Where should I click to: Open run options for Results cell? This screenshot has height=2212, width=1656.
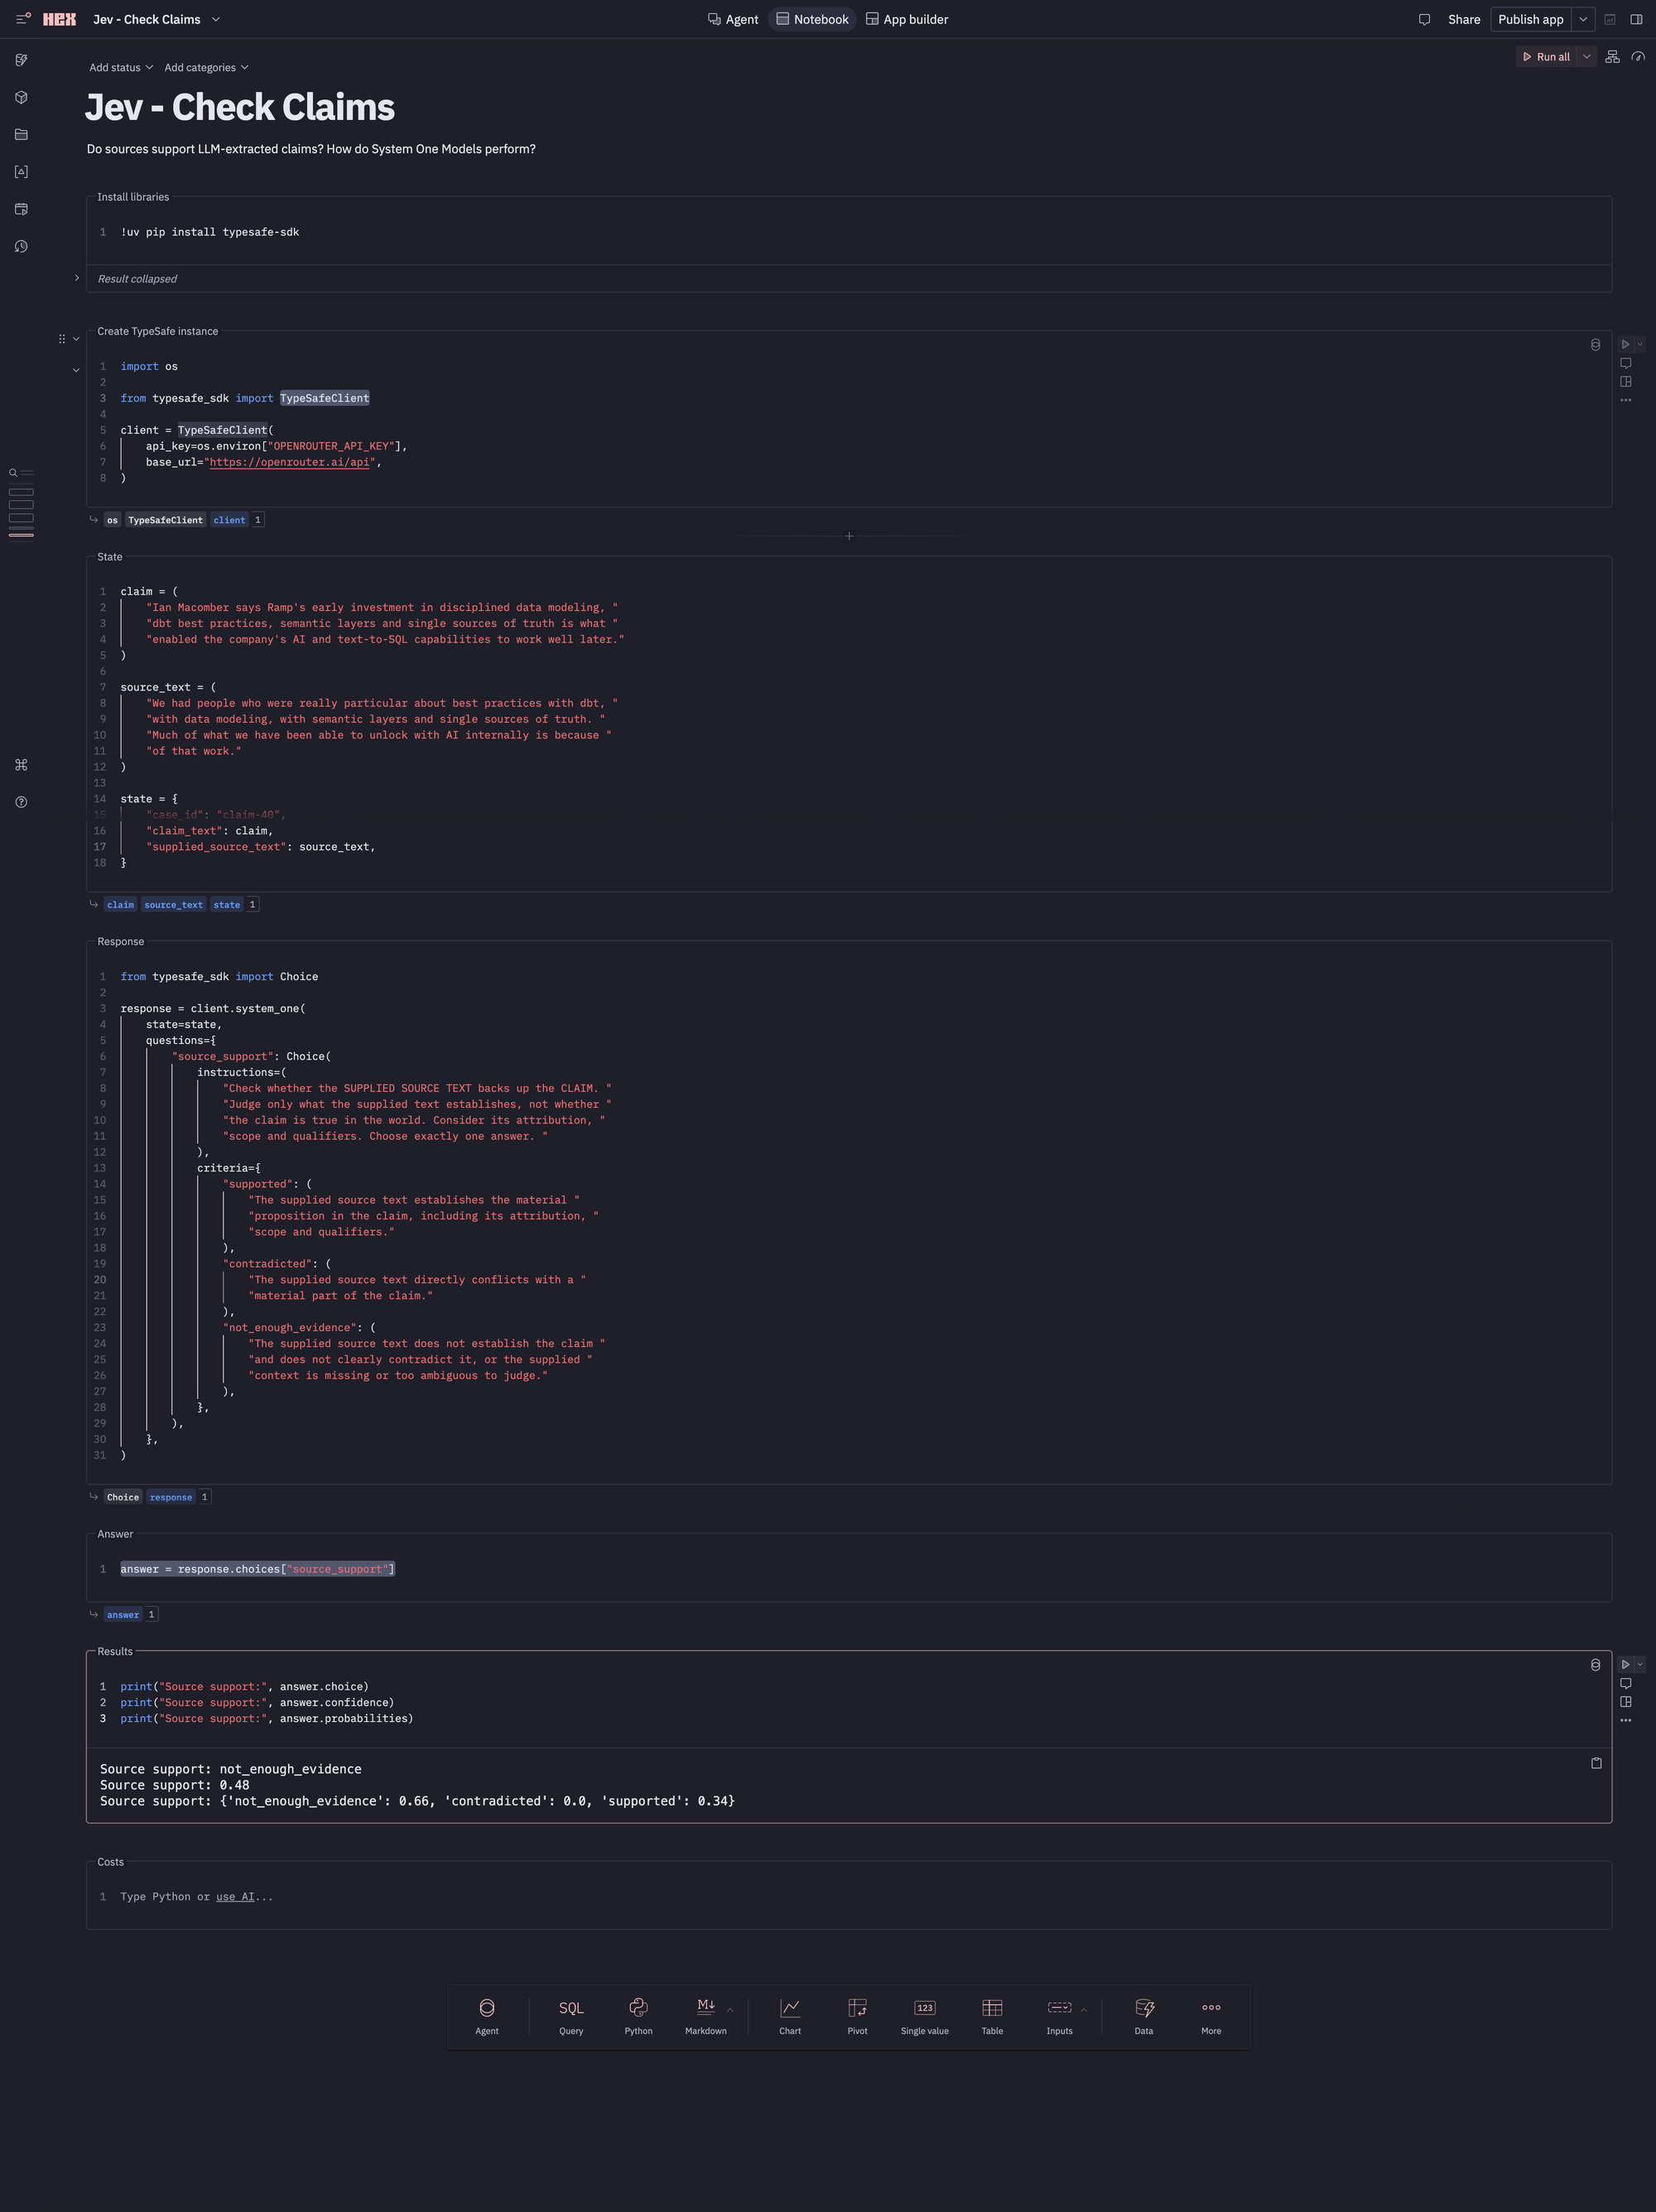tap(1639, 1664)
